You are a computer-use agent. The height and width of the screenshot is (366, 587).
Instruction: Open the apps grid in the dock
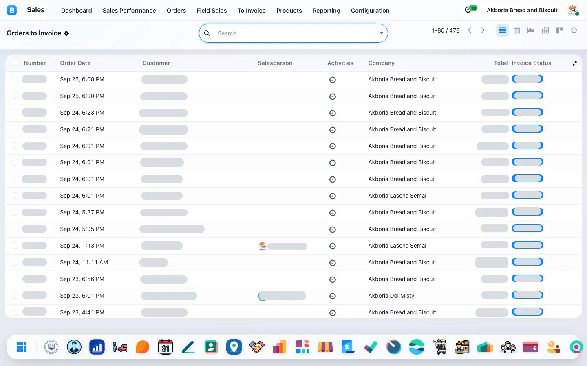pos(22,347)
